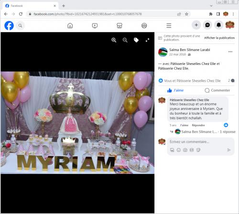The height and width of the screenshot is (214, 239).
Task: Switch photo to fullscreen
Action: [147, 40]
